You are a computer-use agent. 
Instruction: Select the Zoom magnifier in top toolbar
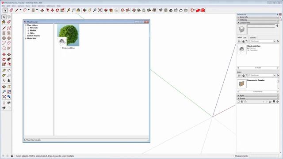pyautogui.click(x=95, y=10)
